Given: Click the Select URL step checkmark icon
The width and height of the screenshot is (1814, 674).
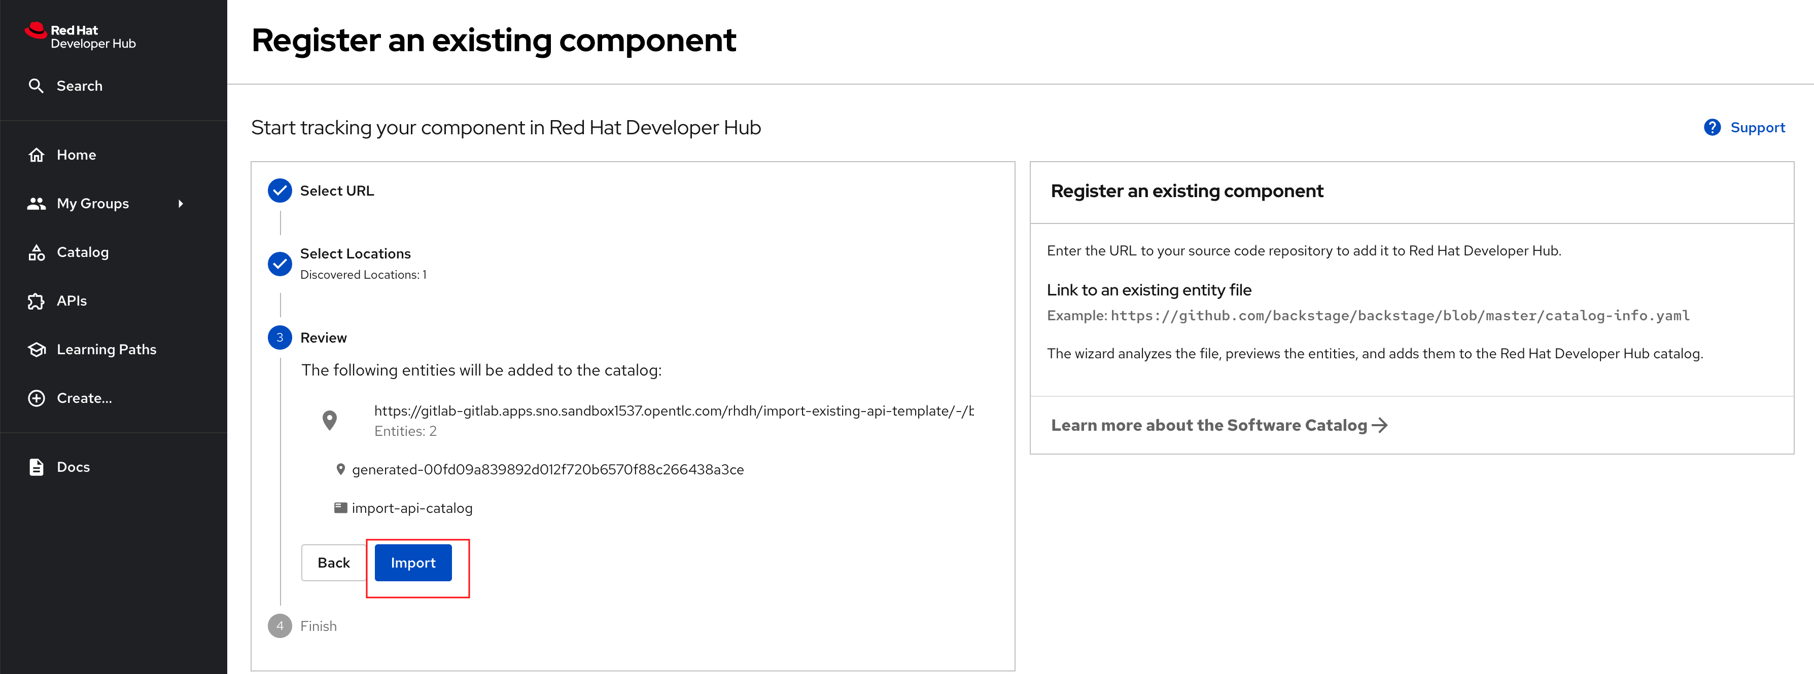Looking at the screenshot, I should click(x=280, y=191).
